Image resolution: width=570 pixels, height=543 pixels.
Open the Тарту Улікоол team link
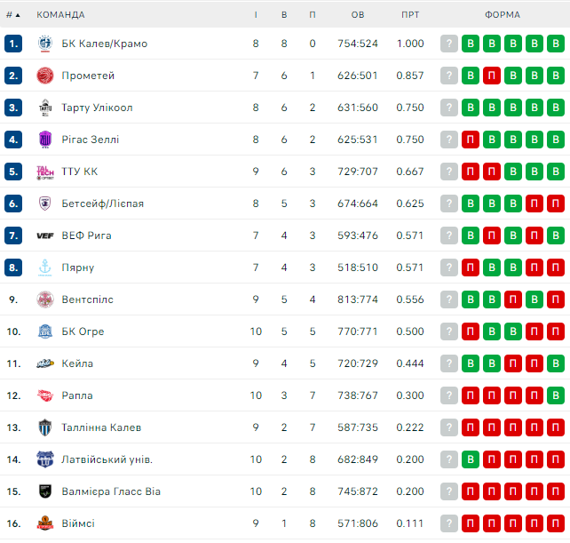coord(98,108)
